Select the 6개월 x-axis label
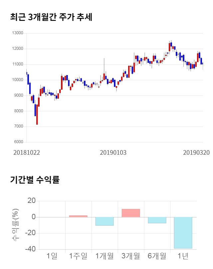The height and width of the screenshot is (269, 213). (x=157, y=256)
